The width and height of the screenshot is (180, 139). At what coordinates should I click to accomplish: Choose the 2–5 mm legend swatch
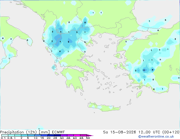tap(24, 135)
